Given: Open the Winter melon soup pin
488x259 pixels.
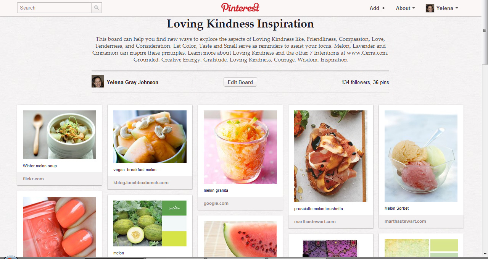Looking at the screenshot, I should pos(60,135).
